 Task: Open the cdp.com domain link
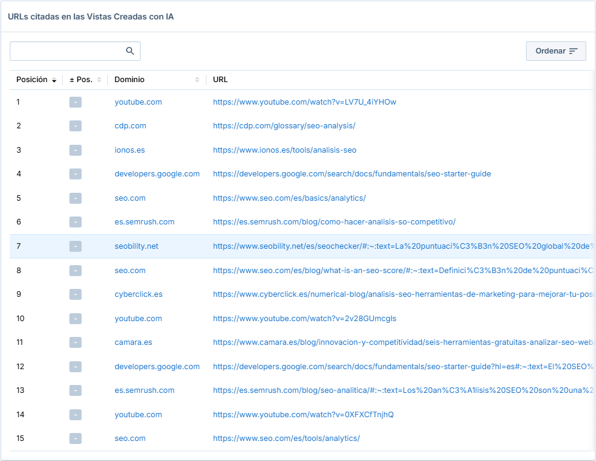pos(130,126)
